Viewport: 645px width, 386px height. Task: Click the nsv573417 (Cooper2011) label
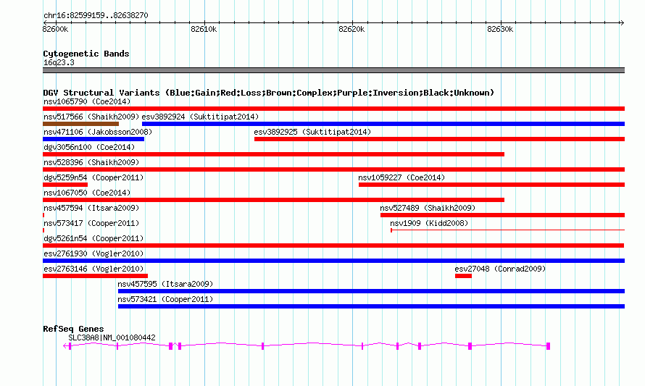point(91,223)
